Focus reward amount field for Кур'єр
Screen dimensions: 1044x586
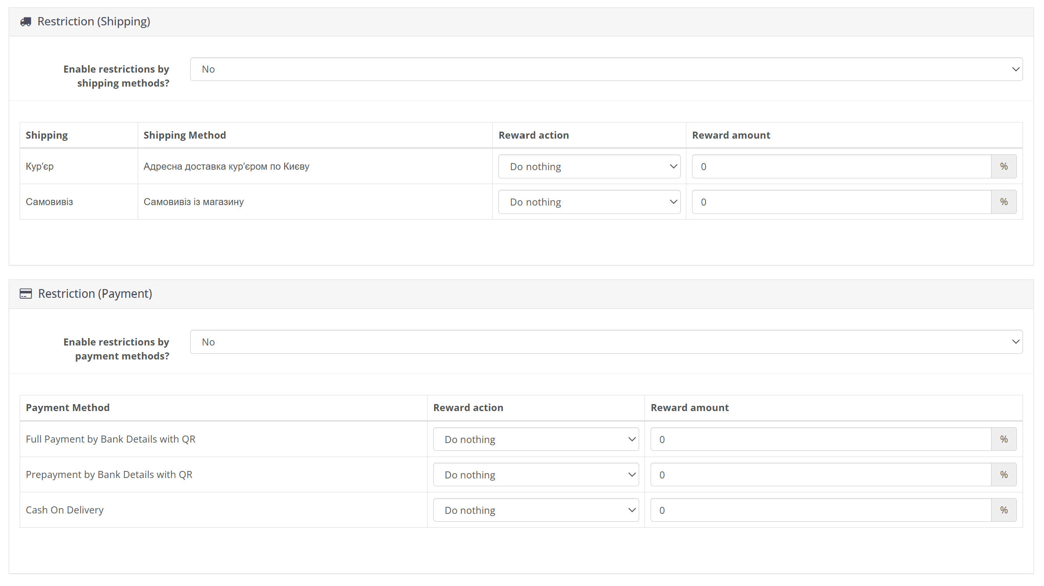pos(842,167)
